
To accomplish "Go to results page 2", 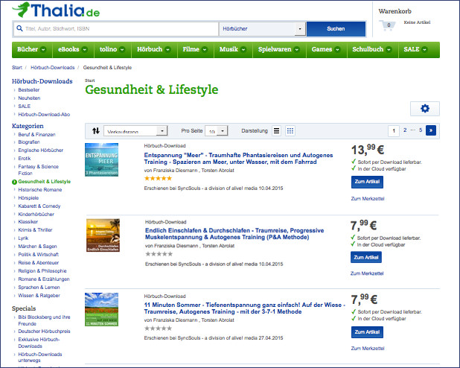I will click(x=405, y=130).
